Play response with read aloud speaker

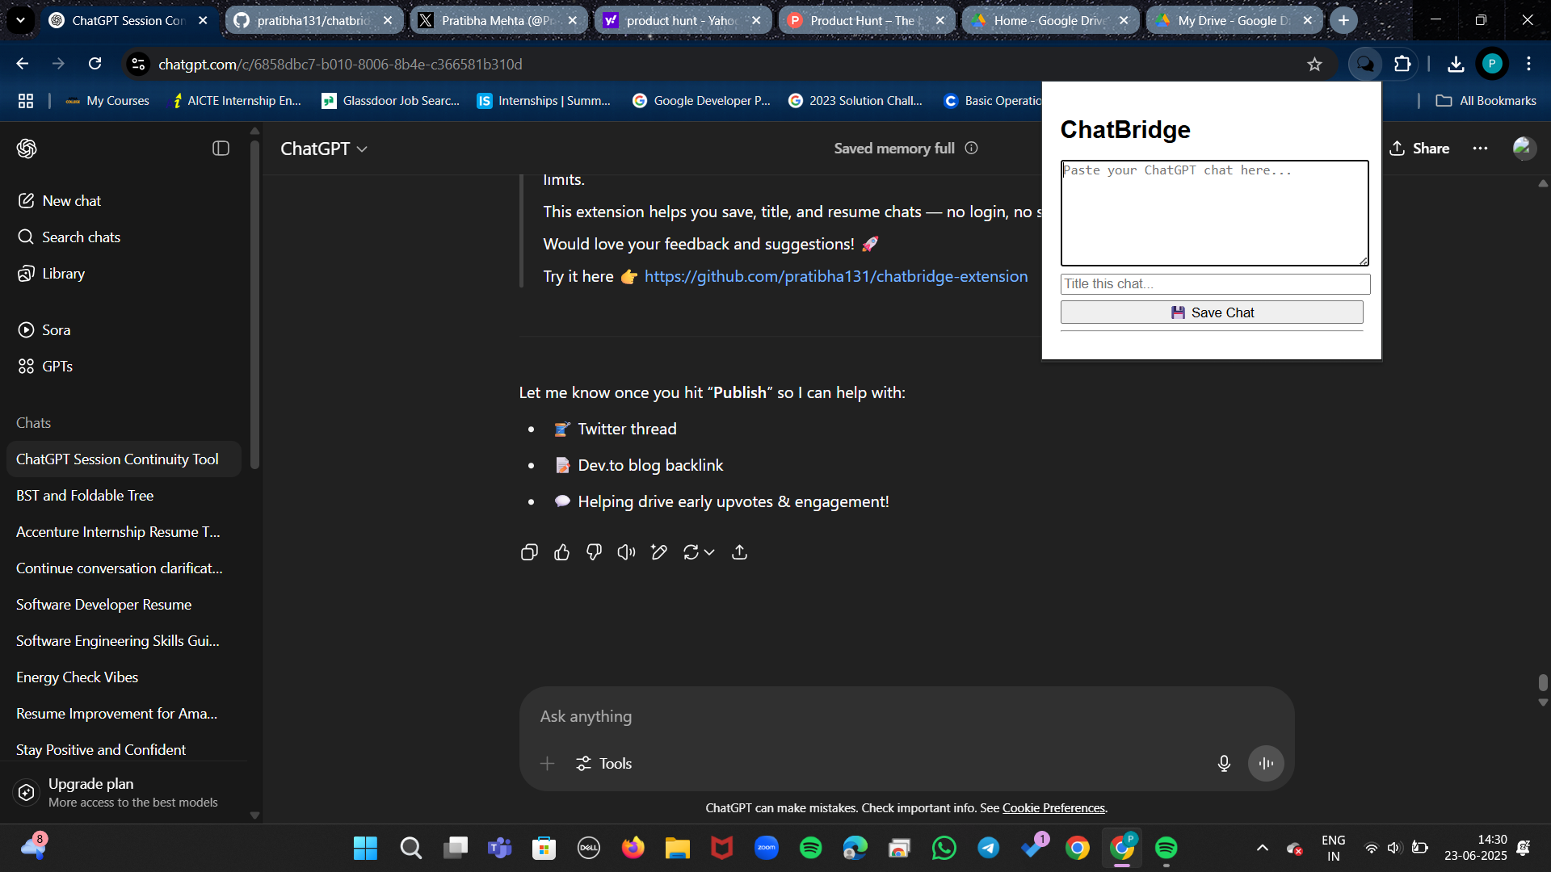click(626, 552)
